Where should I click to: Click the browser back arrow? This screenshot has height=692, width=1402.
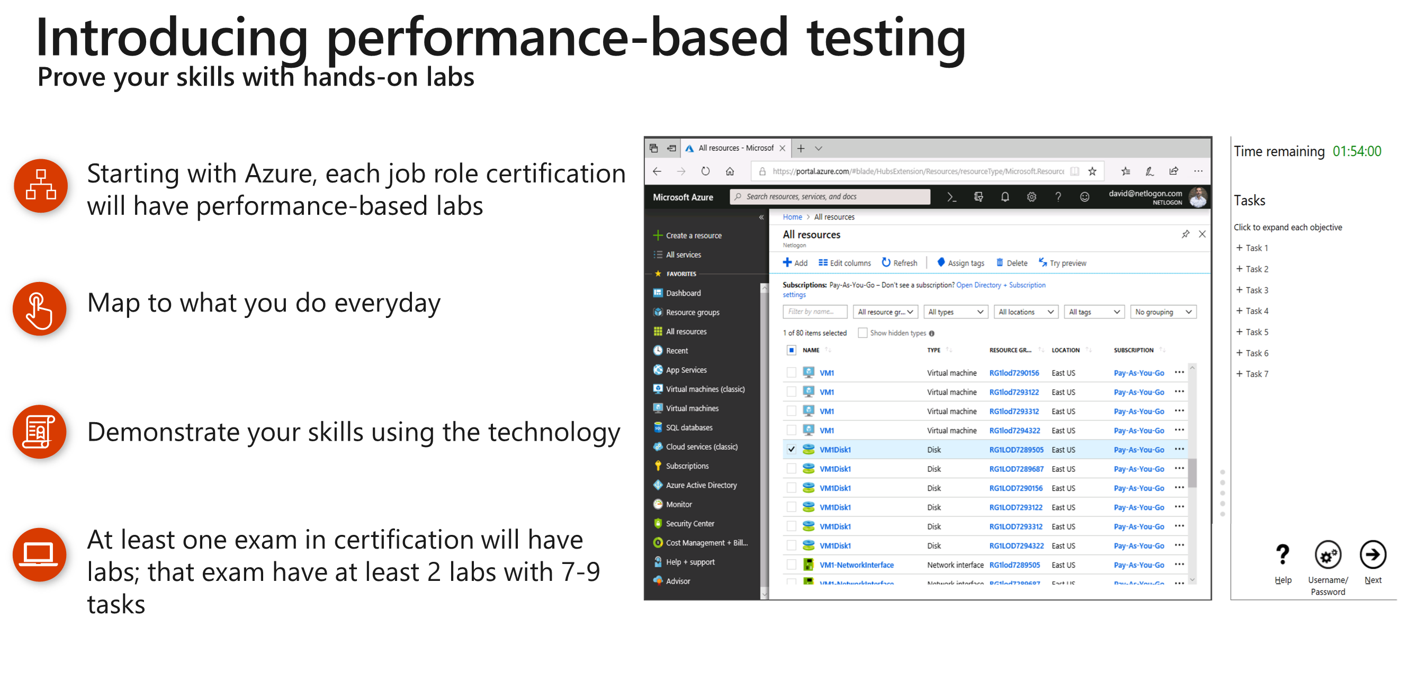(x=657, y=171)
